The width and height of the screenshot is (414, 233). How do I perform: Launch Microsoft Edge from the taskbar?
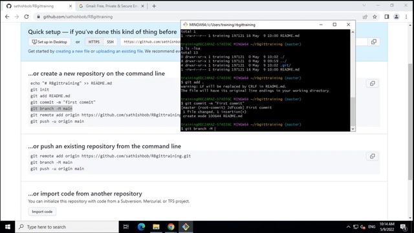[141, 227]
